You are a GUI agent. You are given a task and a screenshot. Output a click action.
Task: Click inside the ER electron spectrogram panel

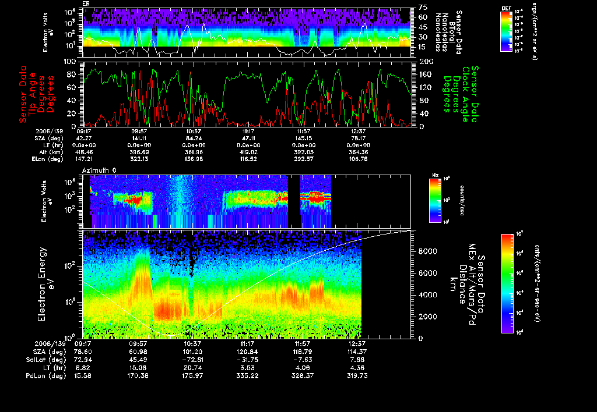click(x=247, y=33)
